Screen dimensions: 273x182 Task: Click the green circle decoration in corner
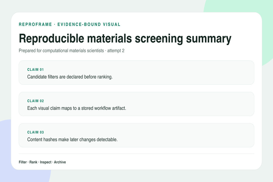click(x=267, y=26)
